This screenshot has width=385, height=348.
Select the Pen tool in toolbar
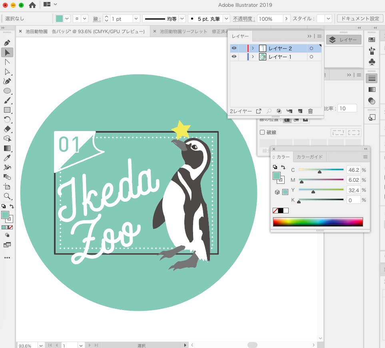[7, 43]
